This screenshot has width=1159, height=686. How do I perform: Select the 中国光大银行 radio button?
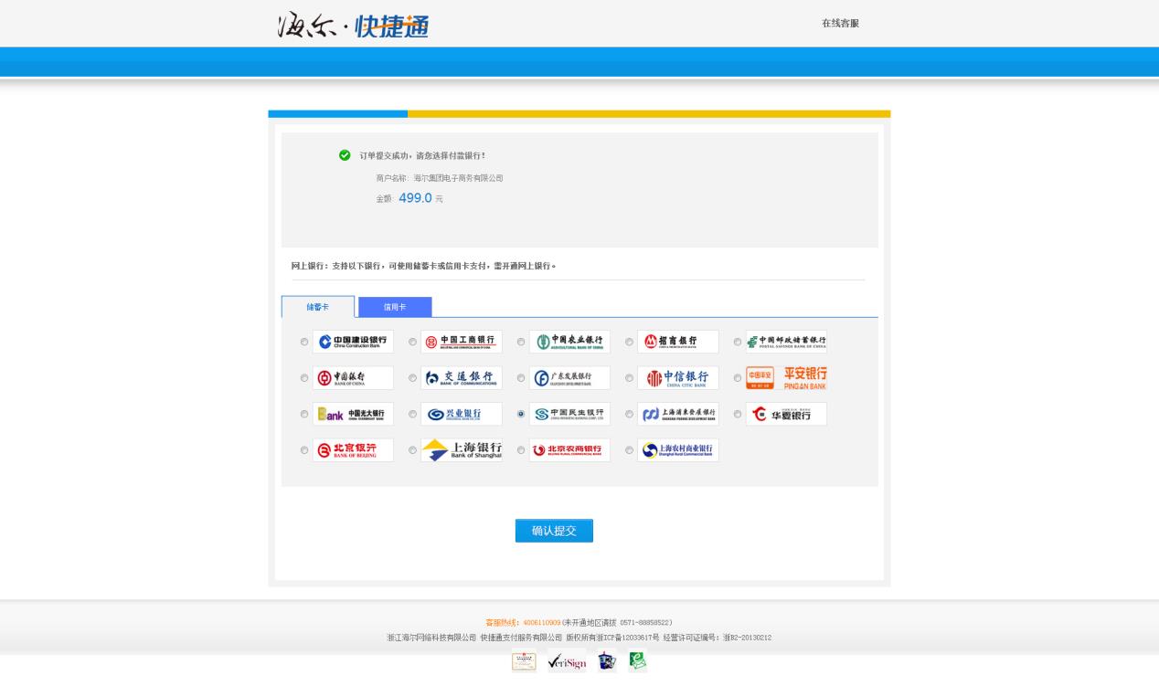[x=304, y=415]
